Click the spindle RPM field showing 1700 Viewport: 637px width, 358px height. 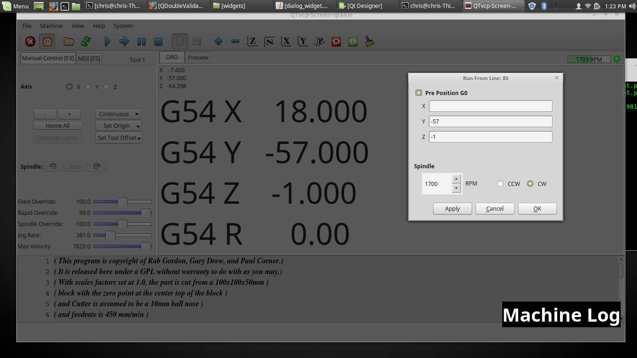coord(437,184)
